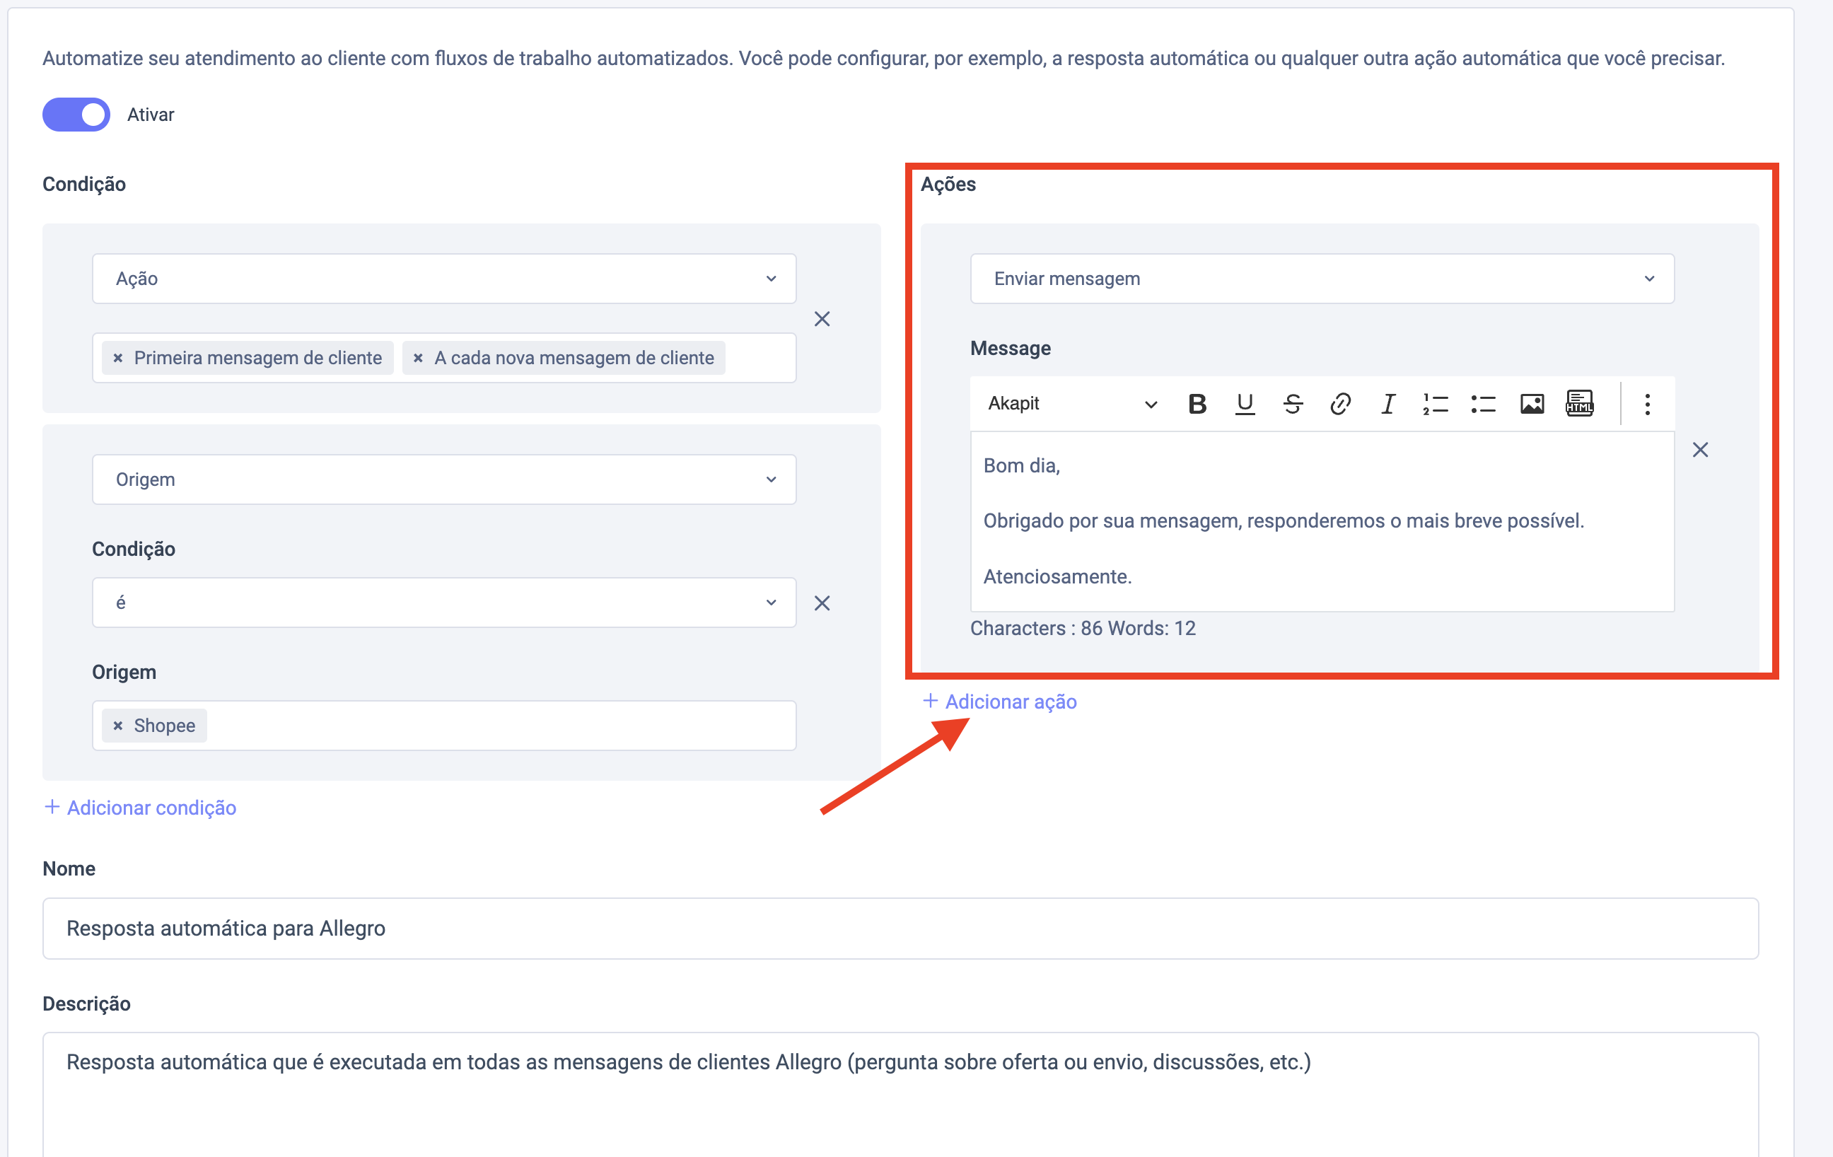
Task: Click the insert image icon
Action: (1532, 403)
